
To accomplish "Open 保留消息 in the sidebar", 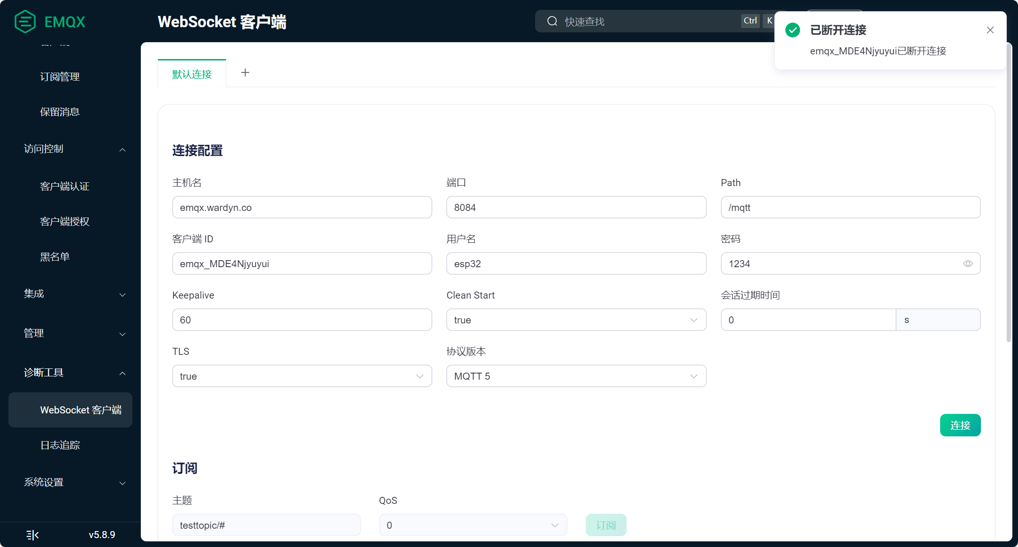I will coord(60,112).
